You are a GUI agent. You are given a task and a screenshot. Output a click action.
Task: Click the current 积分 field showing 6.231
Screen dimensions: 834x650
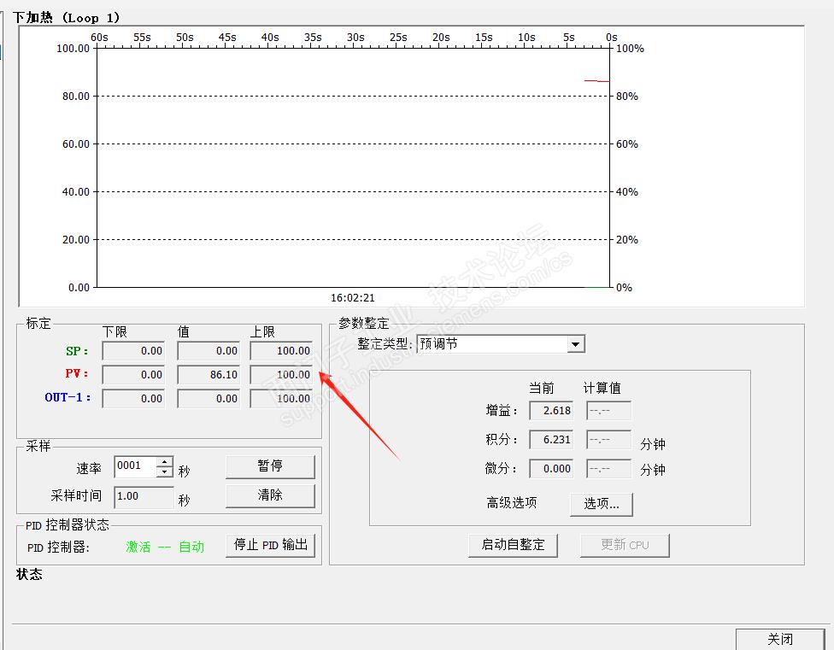click(x=551, y=440)
